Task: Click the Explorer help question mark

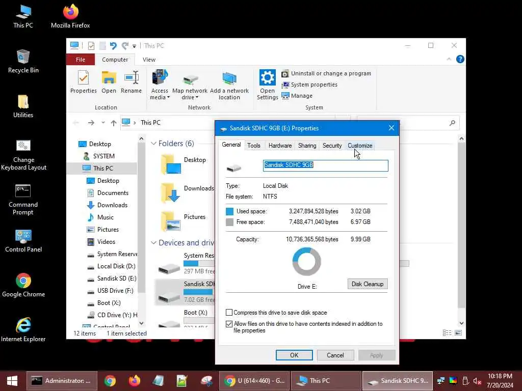Action: coord(460,59)
